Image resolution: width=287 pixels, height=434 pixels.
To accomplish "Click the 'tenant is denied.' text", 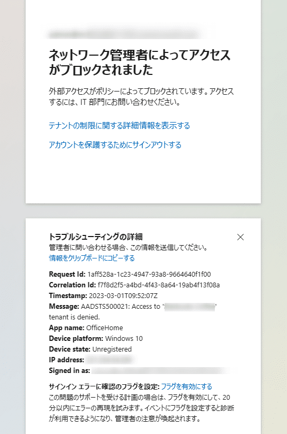I will [x=74, y=317].
